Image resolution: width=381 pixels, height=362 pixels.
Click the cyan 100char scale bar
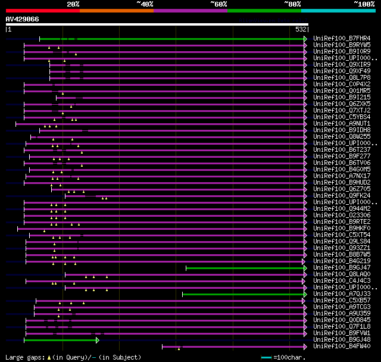[266, 357]
